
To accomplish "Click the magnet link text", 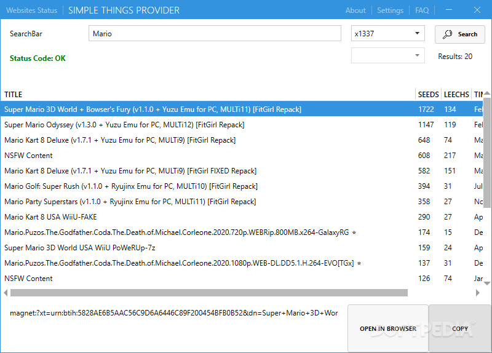I will [174, 313].
